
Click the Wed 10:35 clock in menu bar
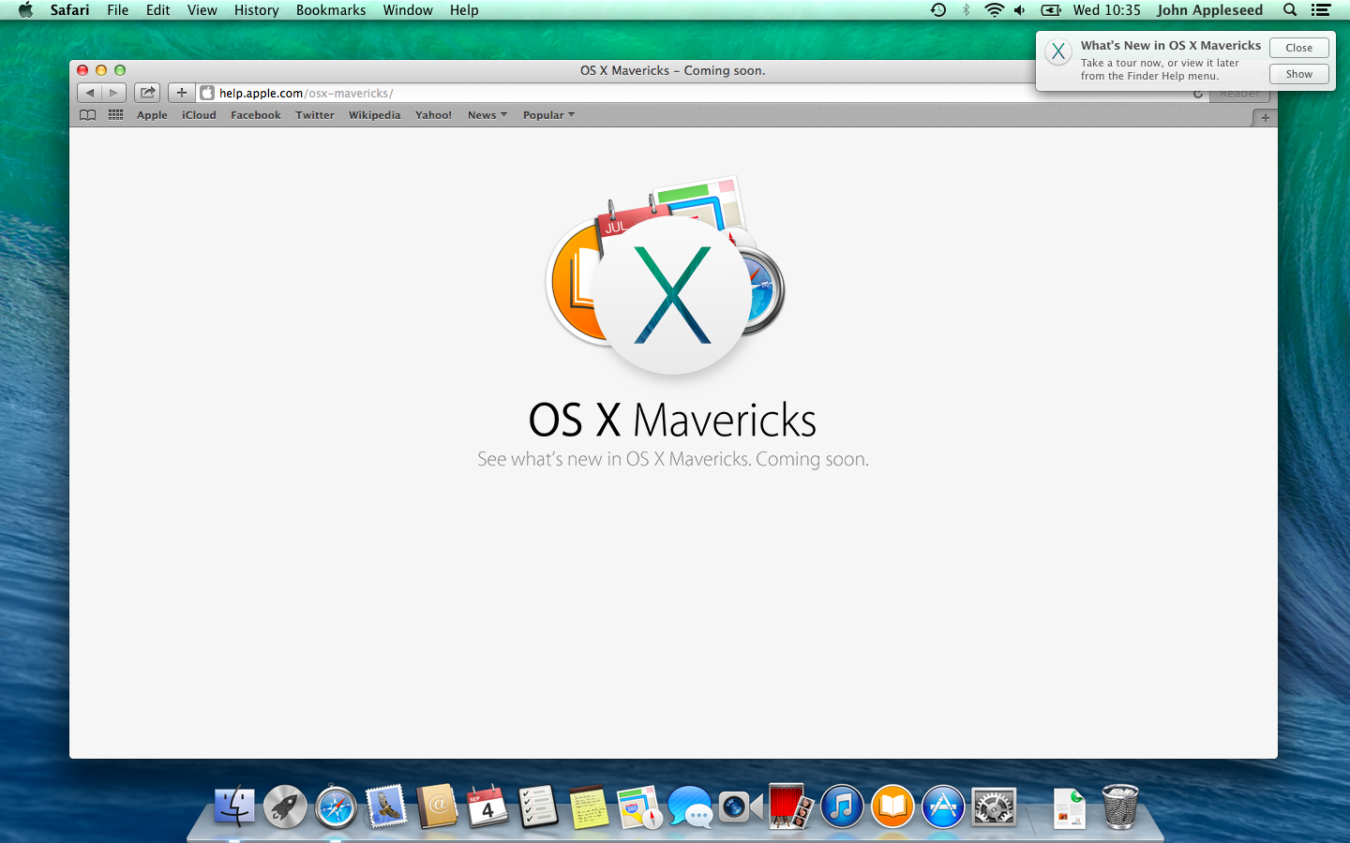1107,10
